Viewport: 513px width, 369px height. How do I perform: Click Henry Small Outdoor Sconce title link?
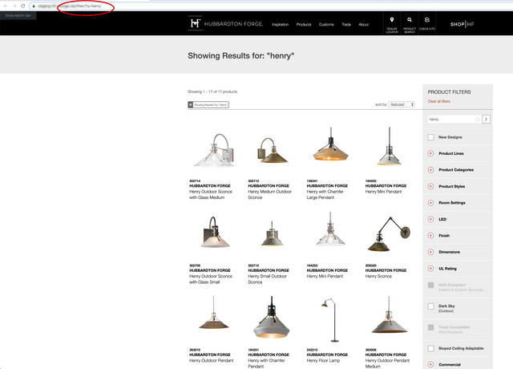[267, 279]
